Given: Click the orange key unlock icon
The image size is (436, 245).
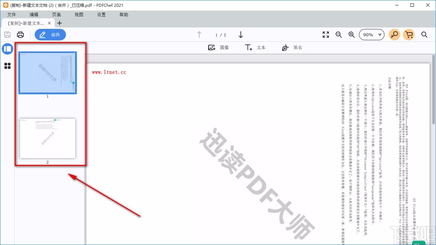Looking at the screenshot, I should tap(394, 34).
